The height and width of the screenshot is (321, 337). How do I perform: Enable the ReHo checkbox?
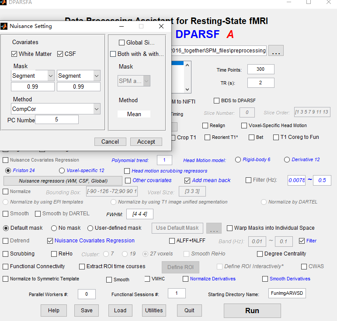54,254
